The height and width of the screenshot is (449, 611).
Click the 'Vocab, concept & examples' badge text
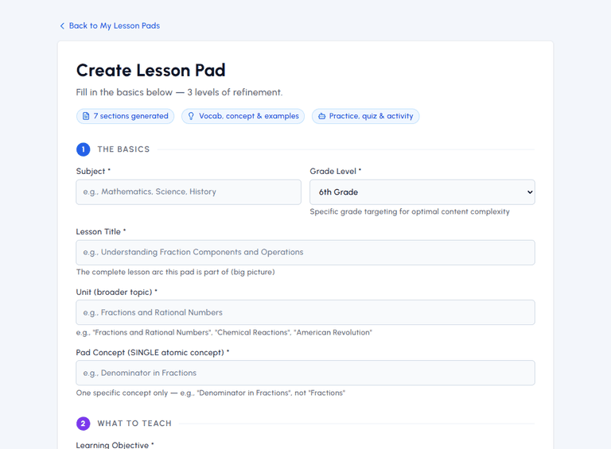pyautogui.click(x=248, y=116)
